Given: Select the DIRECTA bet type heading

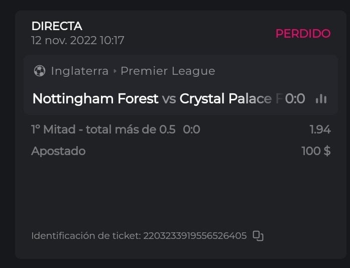Looking at the screenshot, I should 57,26.
